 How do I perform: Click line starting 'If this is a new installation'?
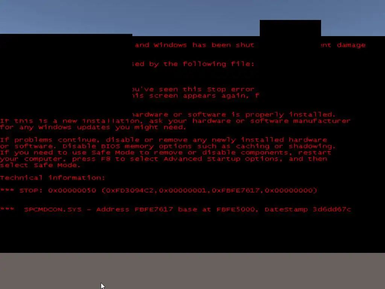click(175, 121)
